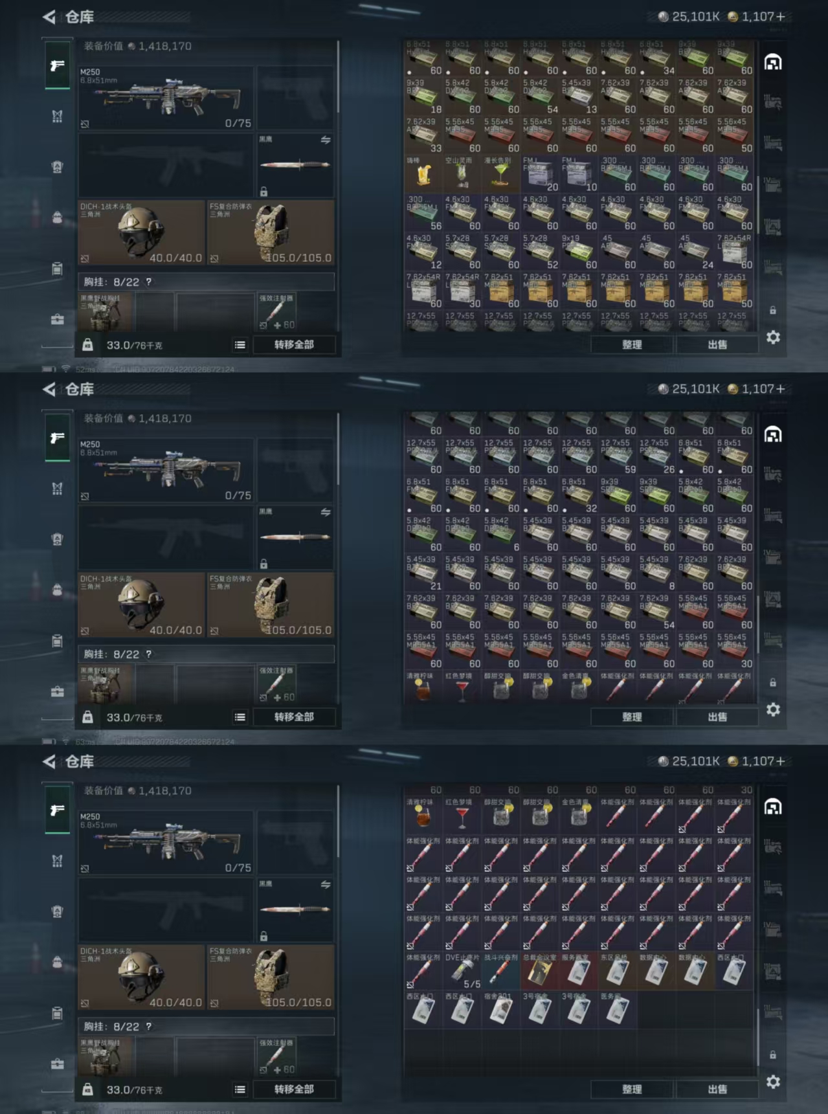Select the 医务室 keycard item
This screenshot has width=828, height=1114.
[x=618, y=1010]
